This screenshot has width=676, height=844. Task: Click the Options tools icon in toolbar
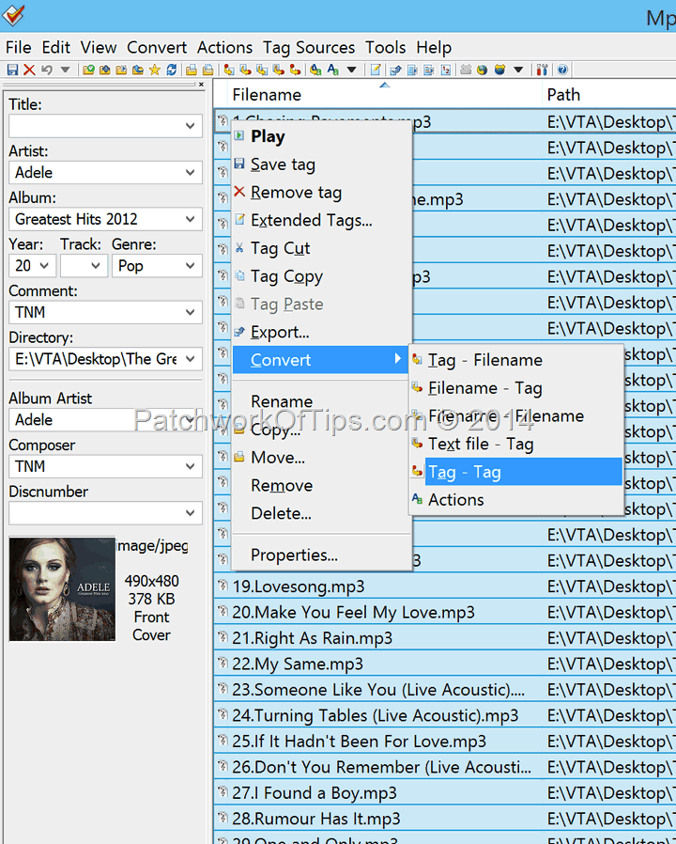tap(542, 70)
